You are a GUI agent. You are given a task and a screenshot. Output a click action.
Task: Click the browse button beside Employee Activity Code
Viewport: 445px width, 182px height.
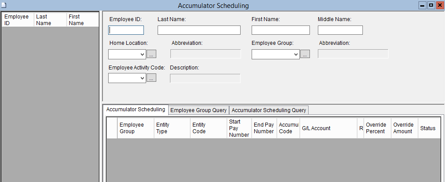(151, 78)
